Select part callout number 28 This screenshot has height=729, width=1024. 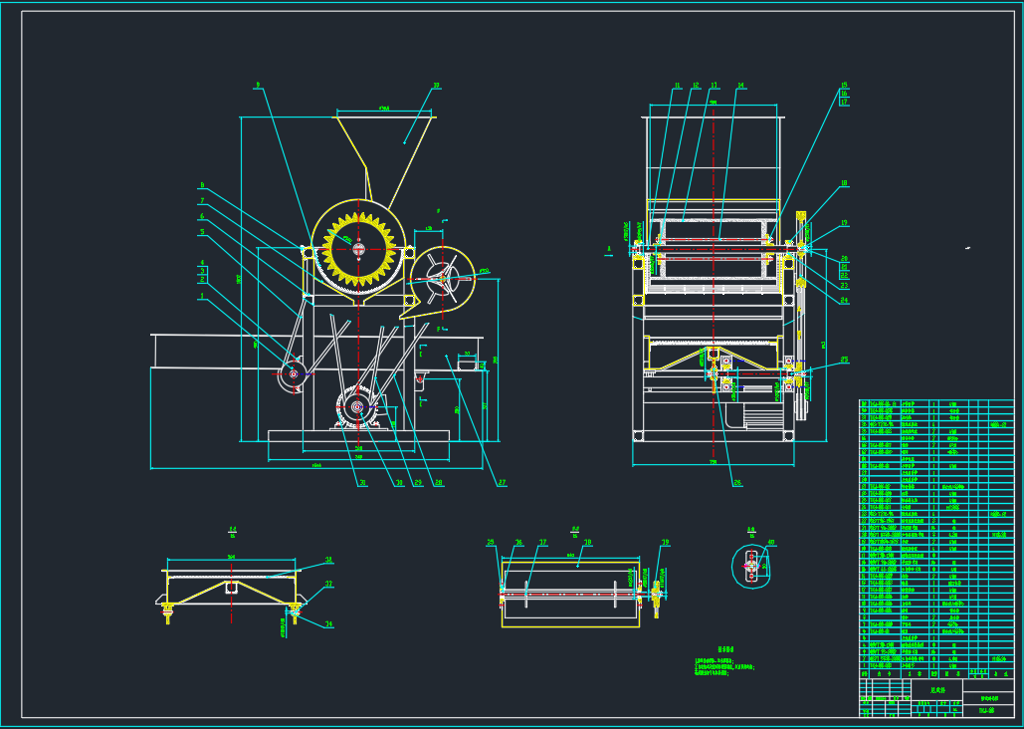pyautogui.click(x=439, y=483)
